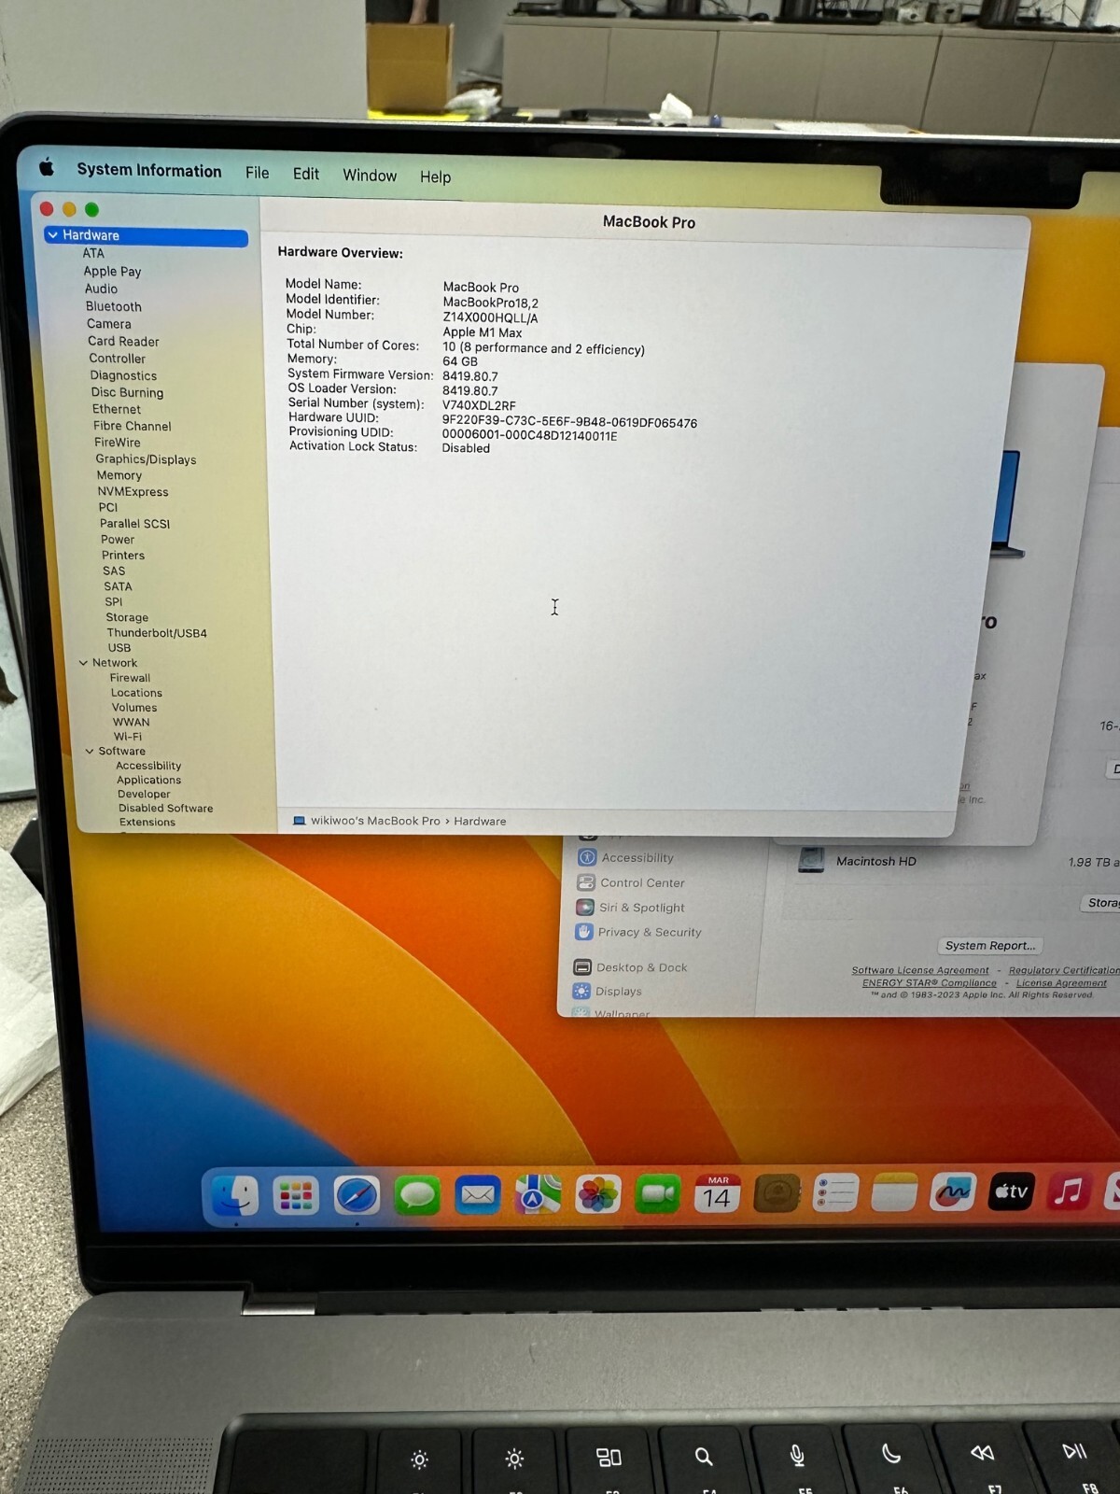Launch Maps from the Dock
This screenshot has width=1120, height=1494.
(x=538, y=1194)
